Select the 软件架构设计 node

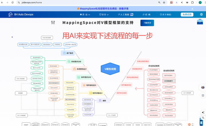click(x=89, y=85)
